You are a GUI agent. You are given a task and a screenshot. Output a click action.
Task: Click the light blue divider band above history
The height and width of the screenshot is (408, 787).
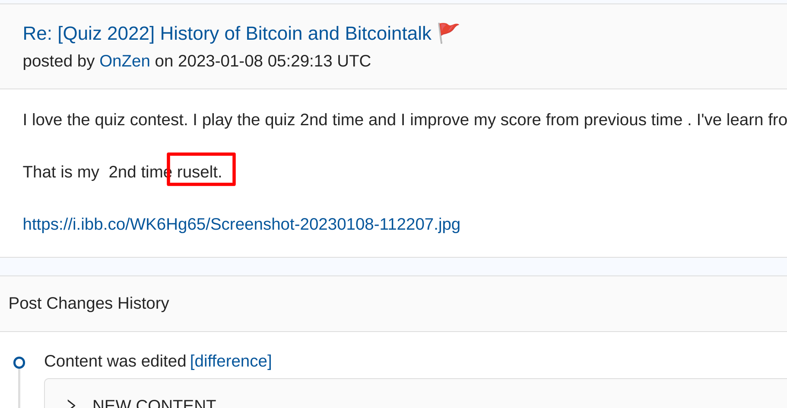click(393, 266)
